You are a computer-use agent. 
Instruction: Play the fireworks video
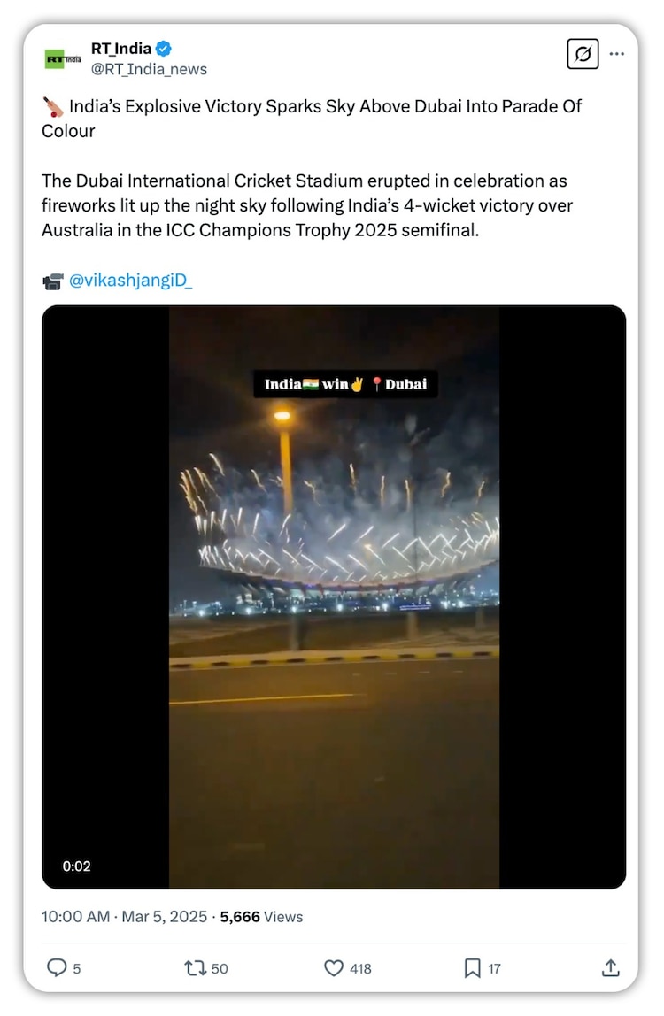[x=334, y=597]
